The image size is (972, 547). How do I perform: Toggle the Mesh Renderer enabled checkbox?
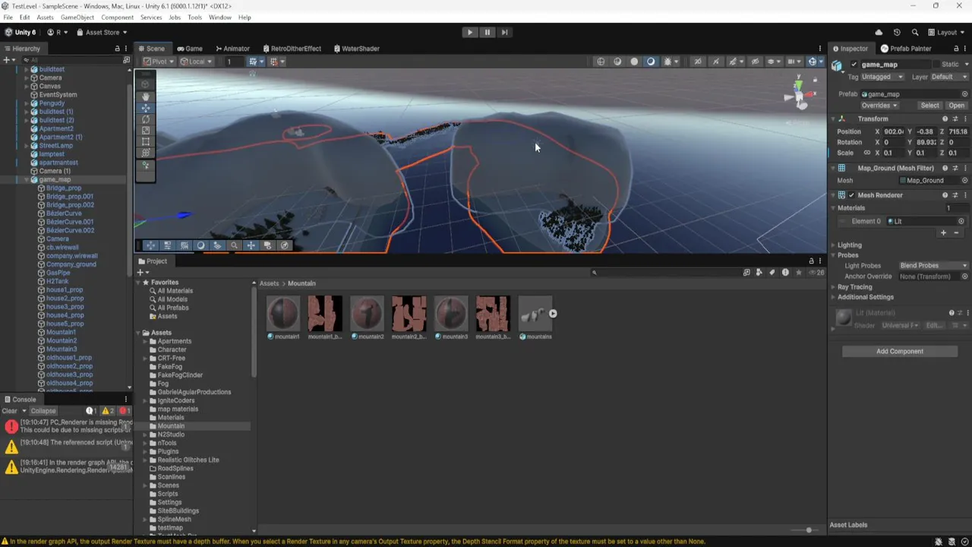tap(851, 195)
